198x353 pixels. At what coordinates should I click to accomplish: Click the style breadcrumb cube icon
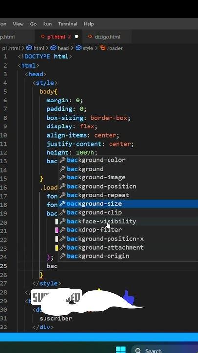coord(78,48)
